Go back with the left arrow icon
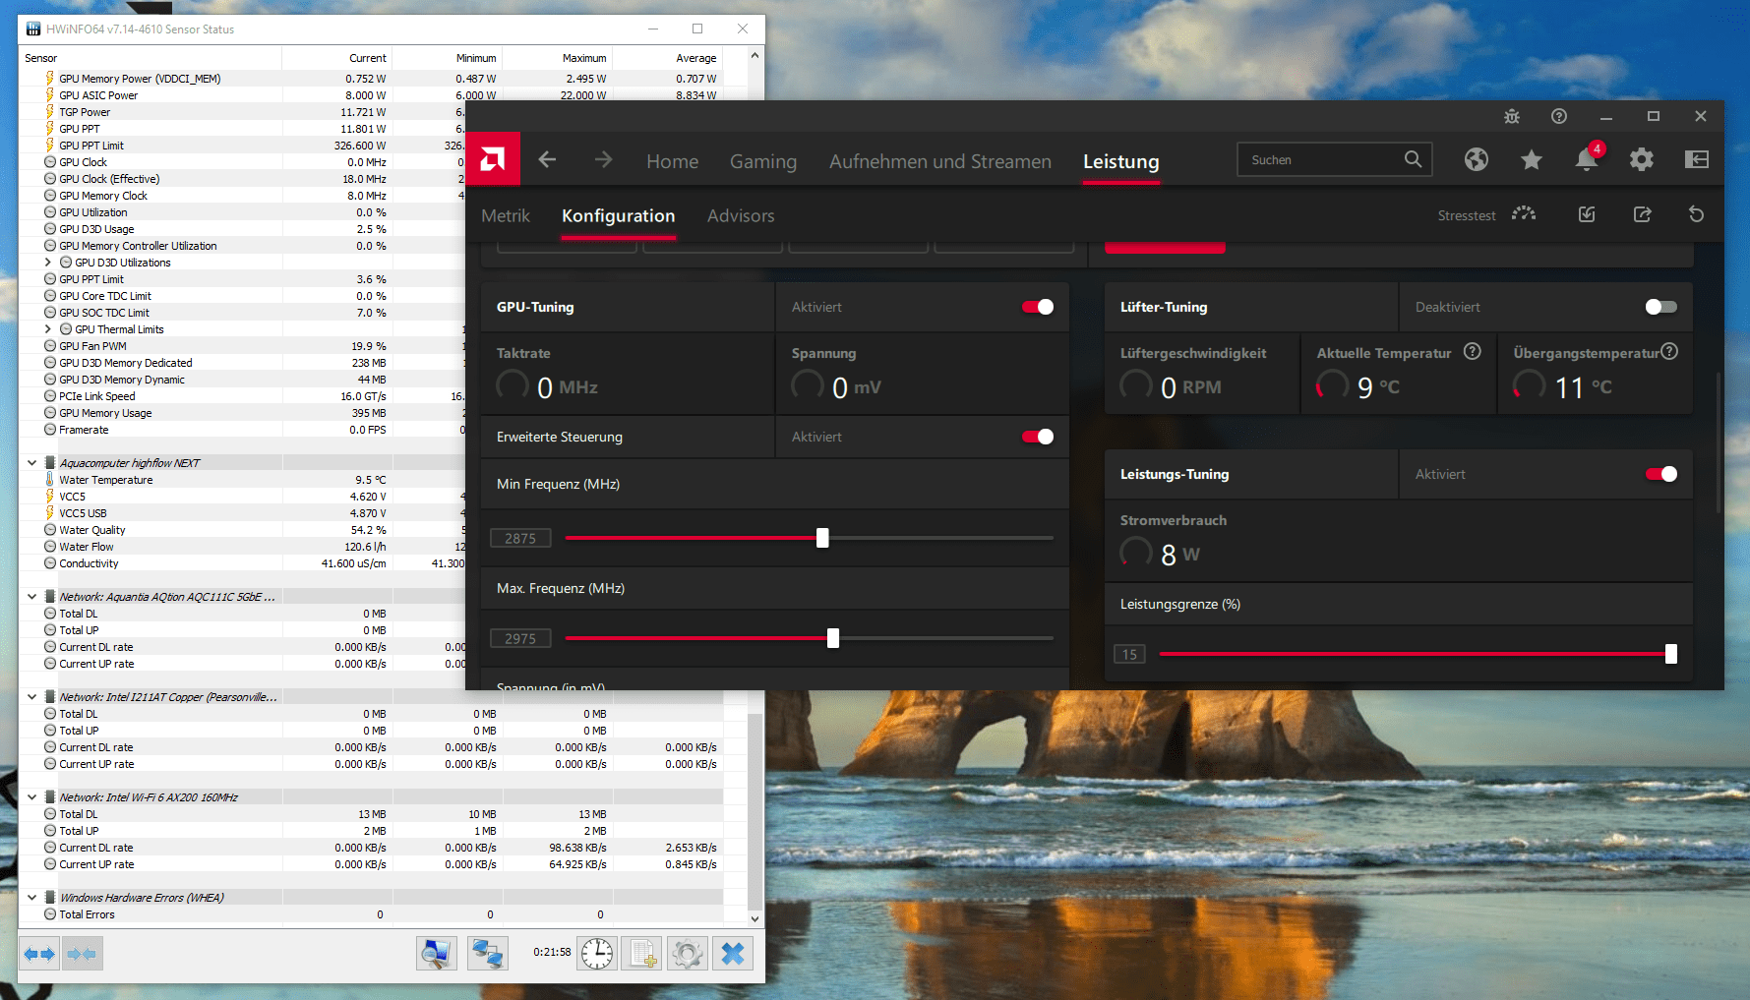The image size is (1750, 1000). tap(548, 159)
